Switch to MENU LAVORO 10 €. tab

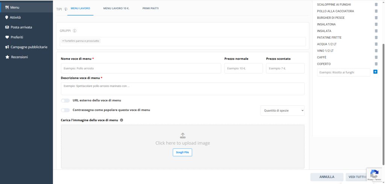click(x=116, y=8)
